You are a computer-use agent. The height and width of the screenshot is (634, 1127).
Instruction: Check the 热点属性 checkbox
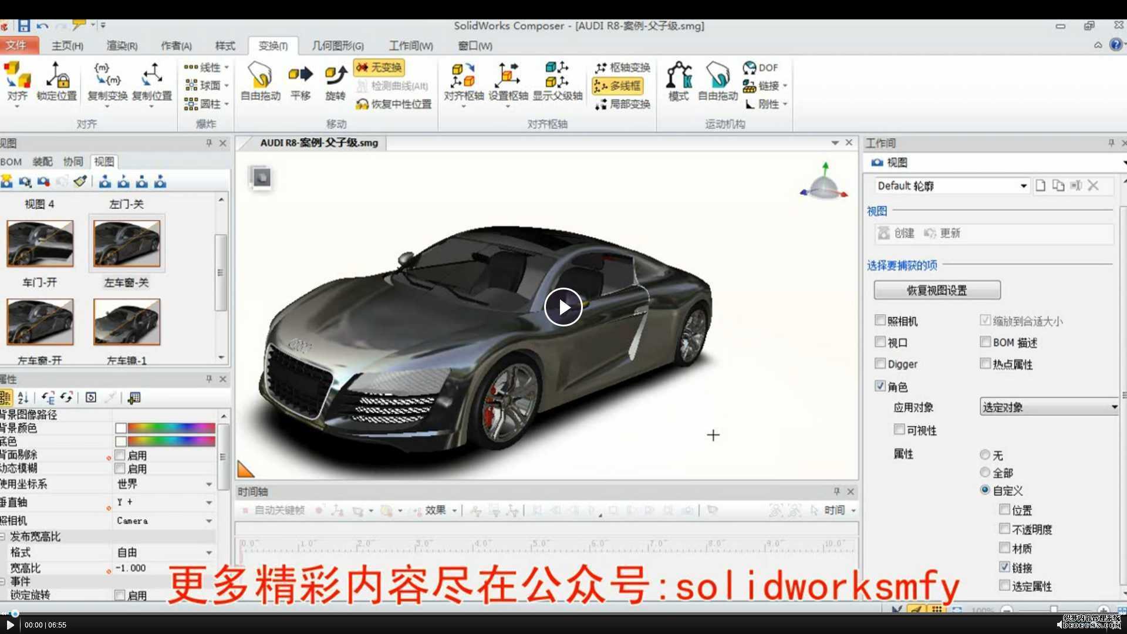click(986, 363)
